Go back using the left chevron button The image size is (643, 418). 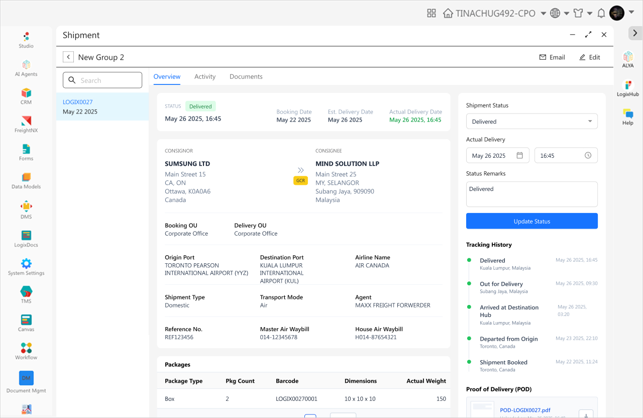click(68, 57)
